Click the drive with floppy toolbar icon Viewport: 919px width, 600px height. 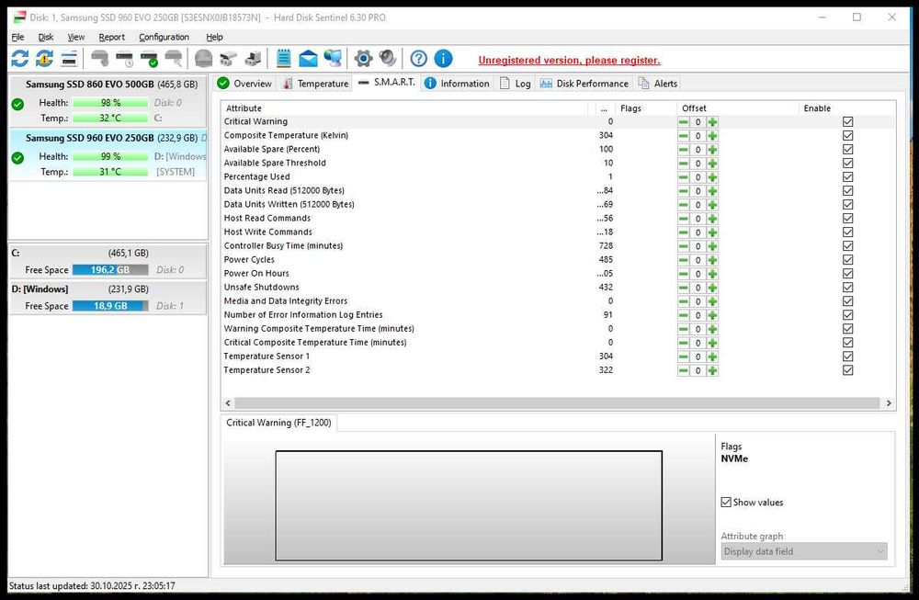(x=253, y=59)
